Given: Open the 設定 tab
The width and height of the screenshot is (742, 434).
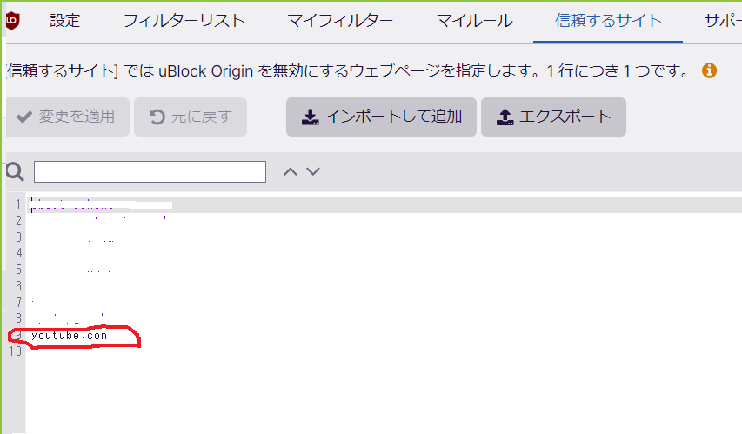Looking at the screenshot, I should (x=64, y=21).
